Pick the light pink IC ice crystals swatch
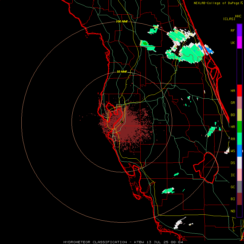 (x=239, y=175)
